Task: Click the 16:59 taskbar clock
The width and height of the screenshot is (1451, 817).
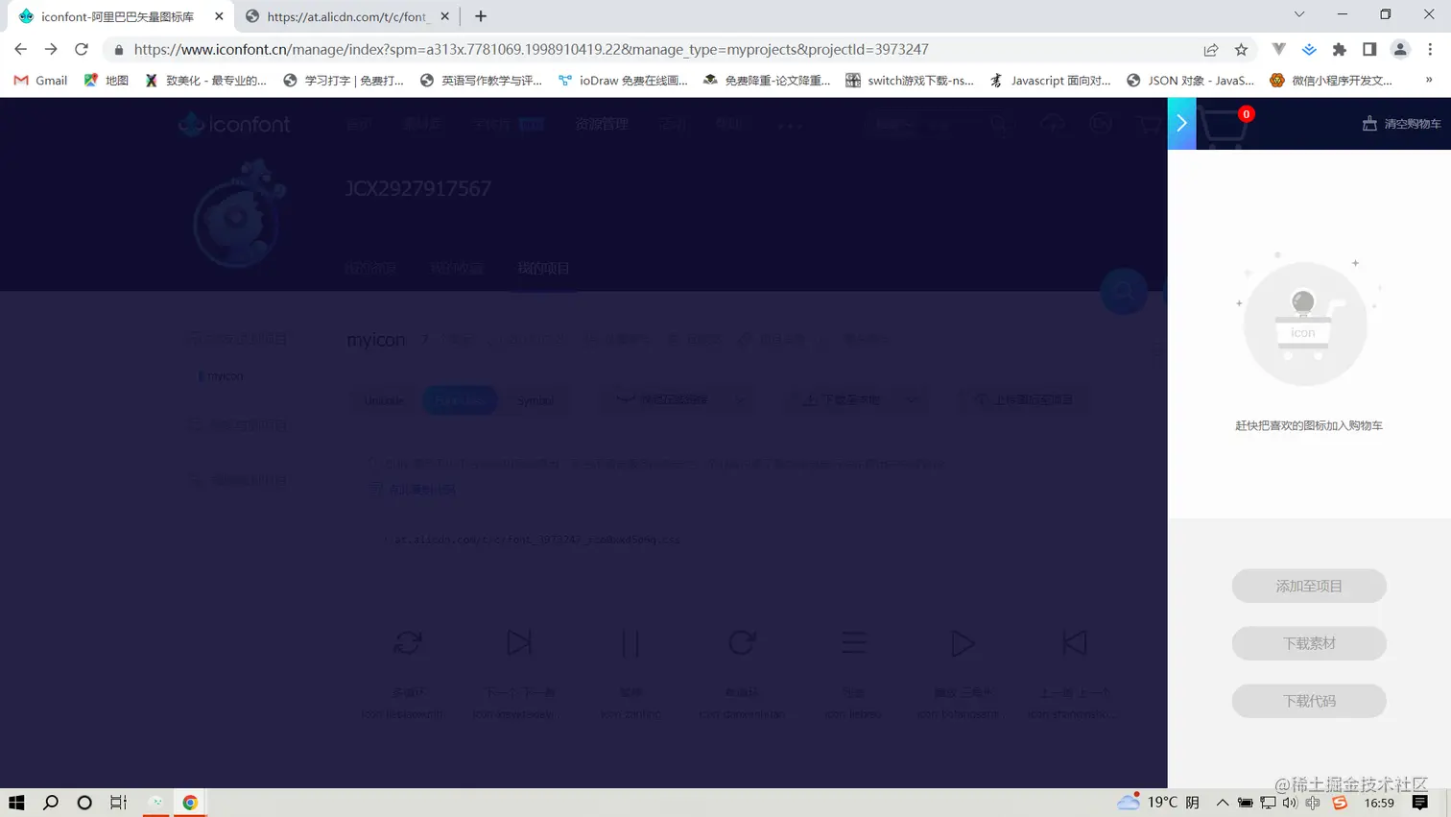Action: [x=1379, y=803]
